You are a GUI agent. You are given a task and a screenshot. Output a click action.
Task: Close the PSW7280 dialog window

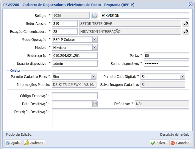click(190, 4)
